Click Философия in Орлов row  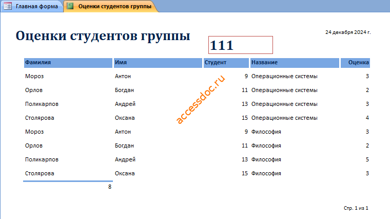click(266, 146)
